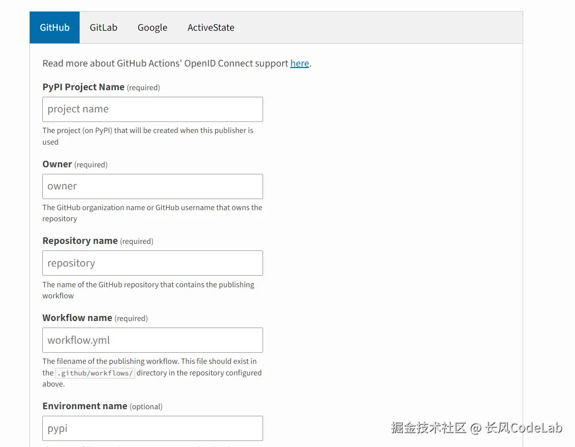575x447 pixels.
Task: Focus the PyPI Project Name field
Action: [153, 109]
